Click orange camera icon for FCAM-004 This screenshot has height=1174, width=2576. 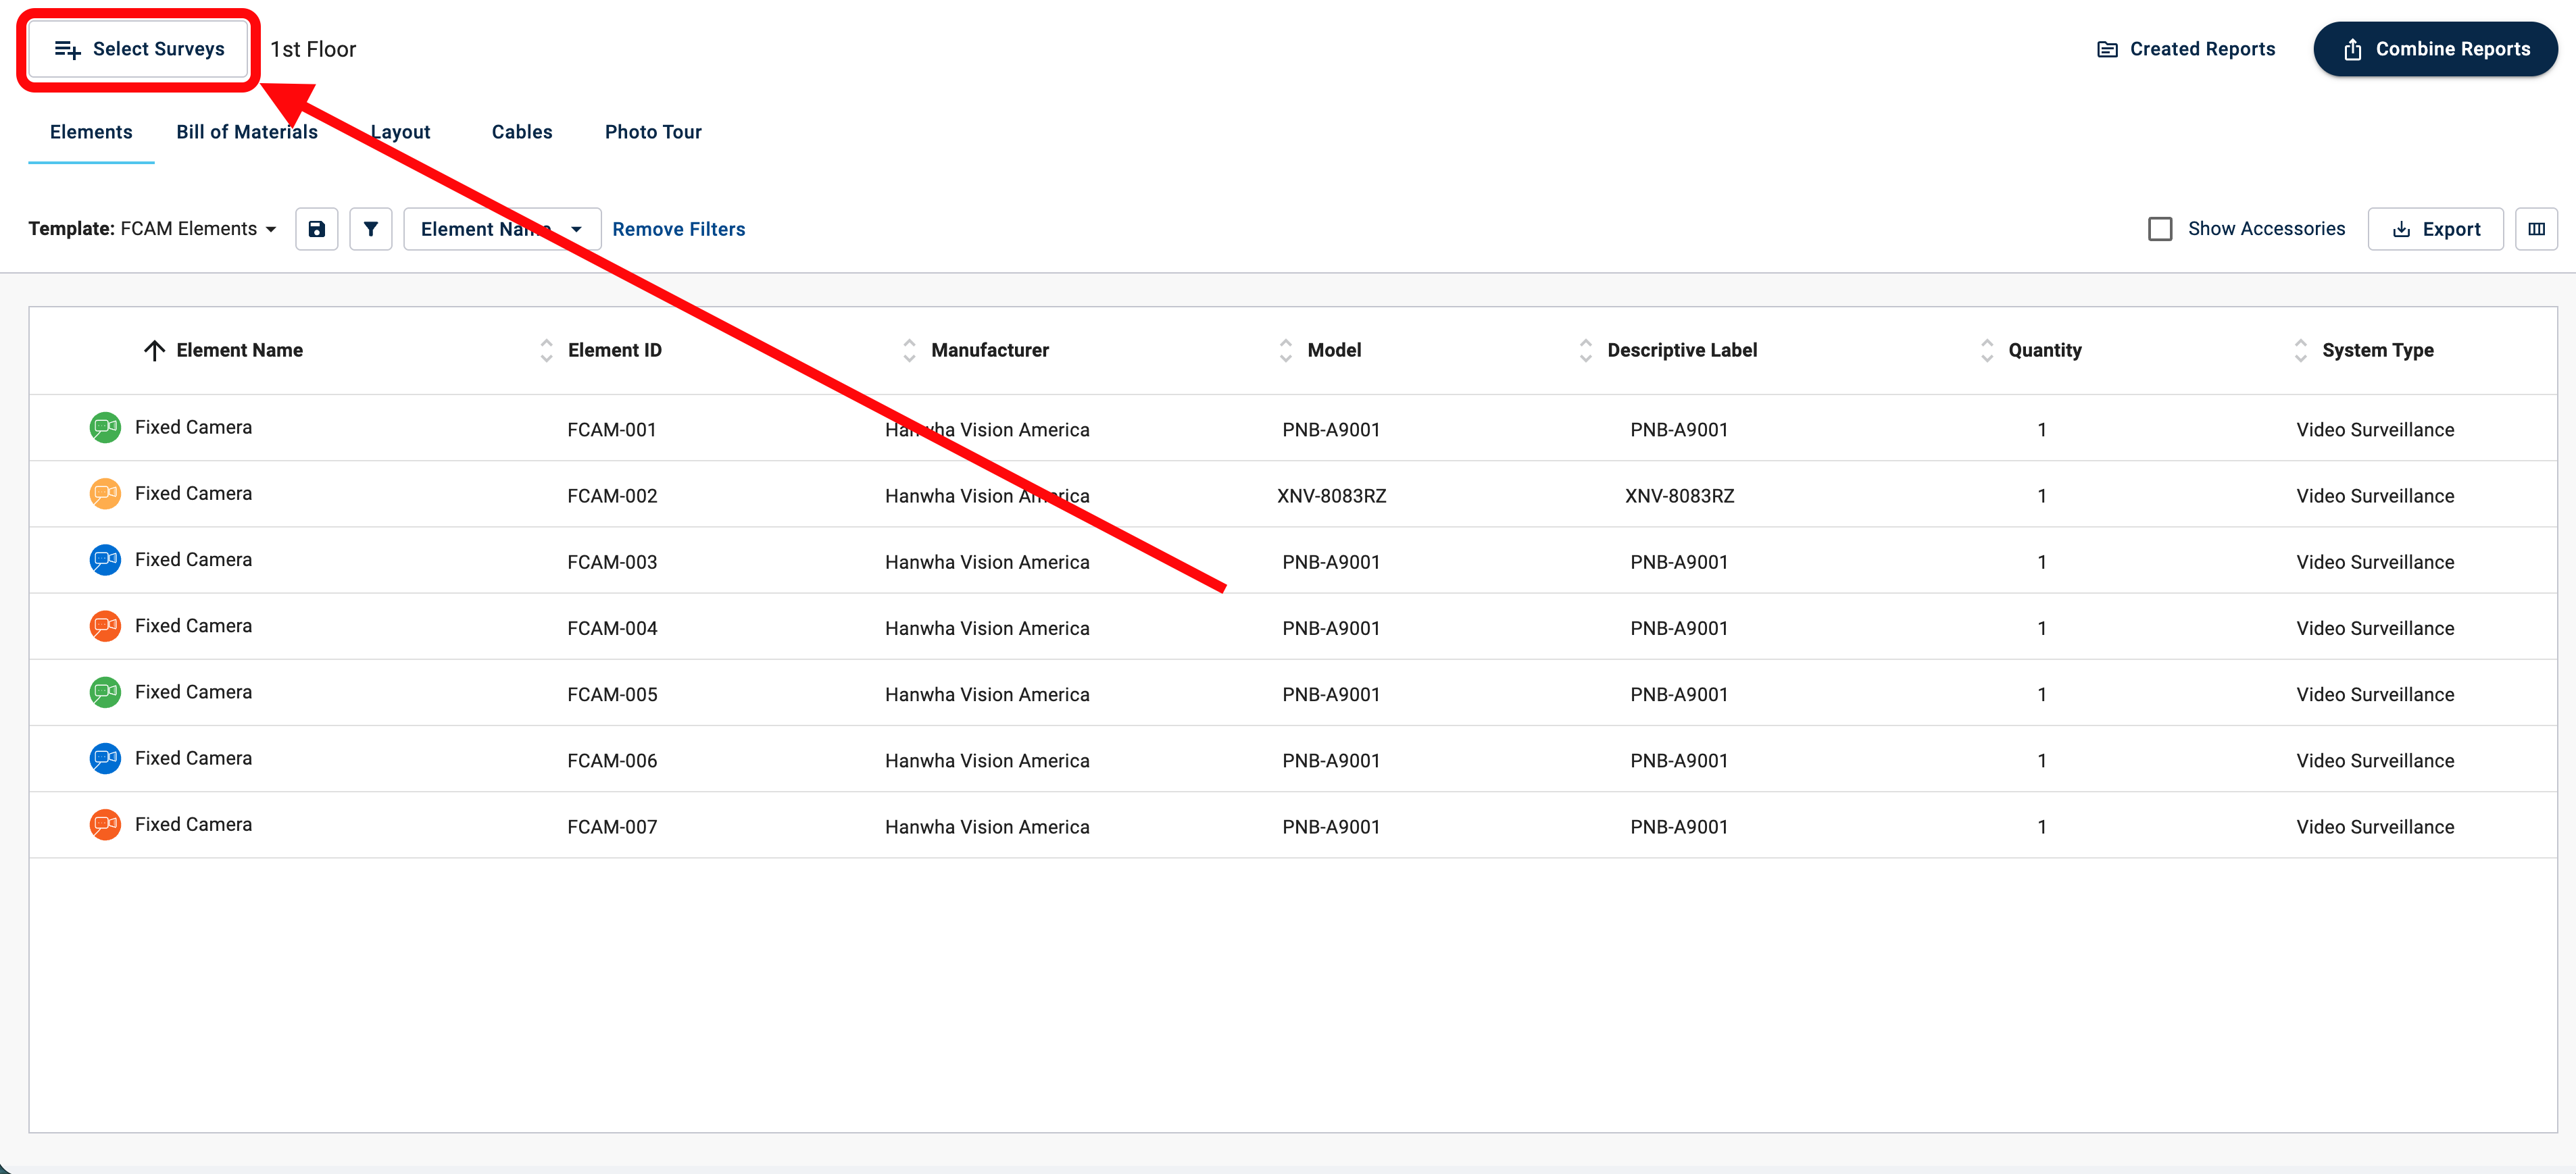(105, 626)
